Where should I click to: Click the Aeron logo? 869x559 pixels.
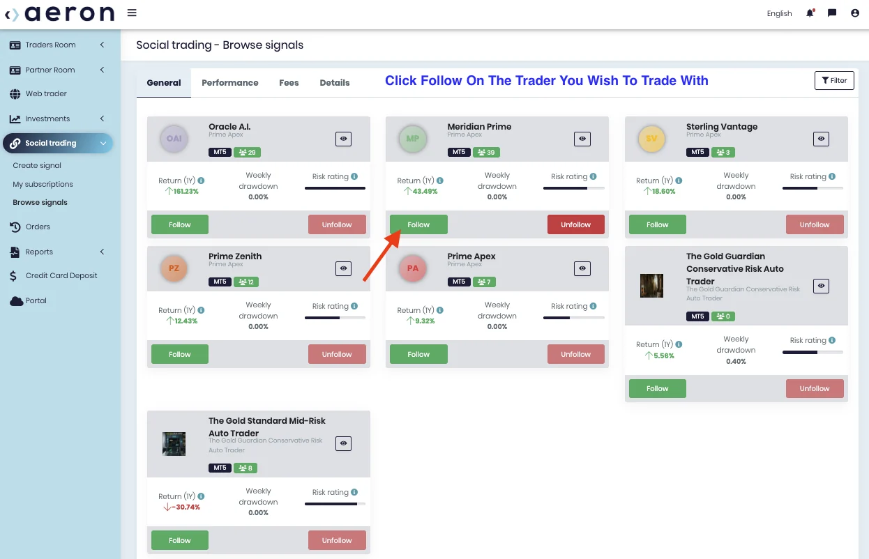click(x=59, y=13)
